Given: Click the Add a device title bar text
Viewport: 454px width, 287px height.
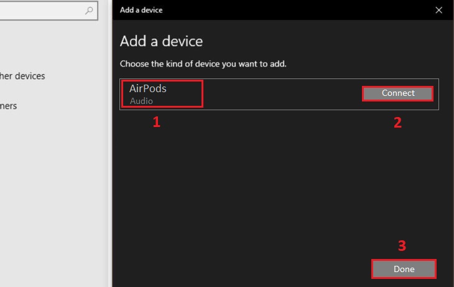Looking at the screenshot, I should tap(141, 10).
